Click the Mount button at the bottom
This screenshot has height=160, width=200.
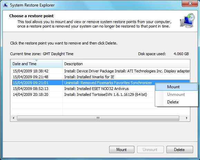[122, 150]
